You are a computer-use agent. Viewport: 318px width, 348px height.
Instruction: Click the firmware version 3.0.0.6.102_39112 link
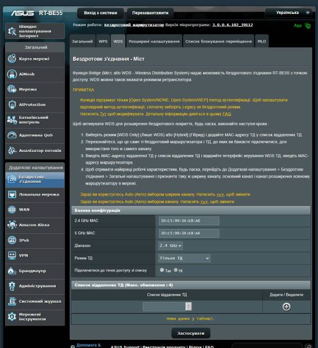233,25
